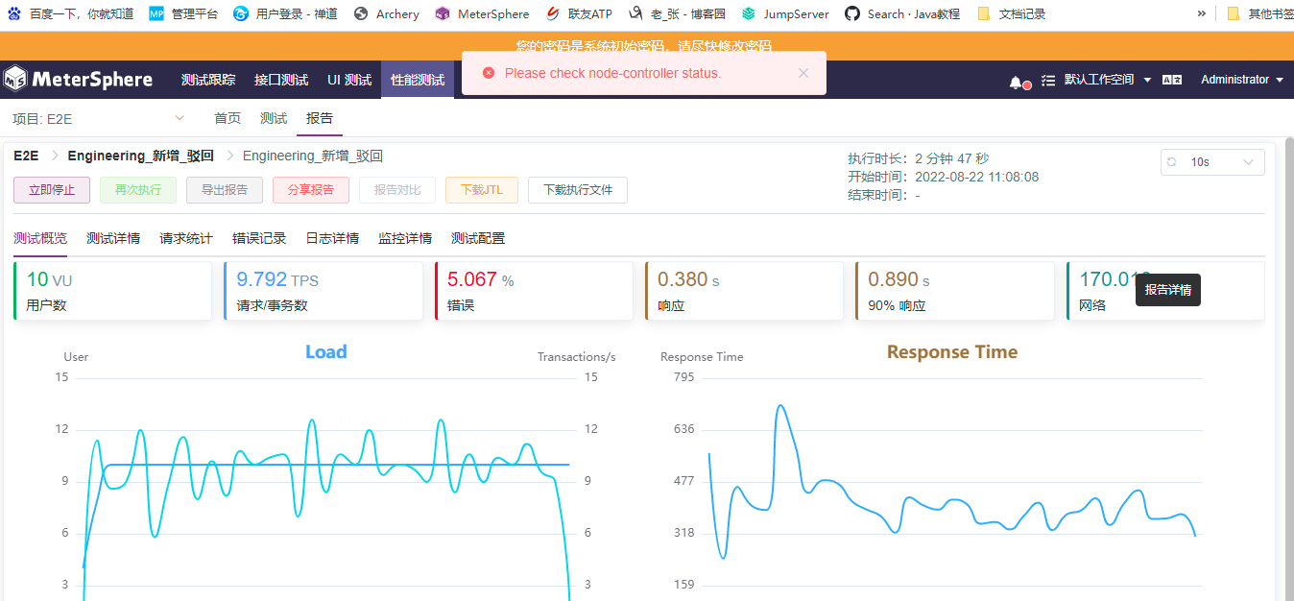Switch to the 测试详情 tab
Image resolution: width=1294 pixels, height=601 pixels.
click(x=113, y=238)
